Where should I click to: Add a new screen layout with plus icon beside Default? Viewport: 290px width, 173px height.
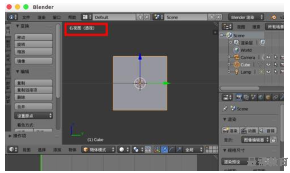(140, 17)
